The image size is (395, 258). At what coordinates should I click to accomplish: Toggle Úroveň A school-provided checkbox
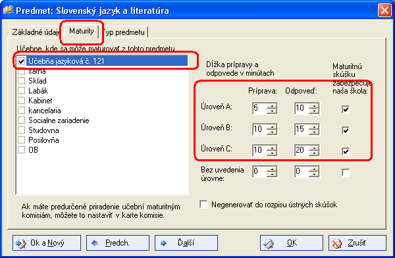pos(346,109)
